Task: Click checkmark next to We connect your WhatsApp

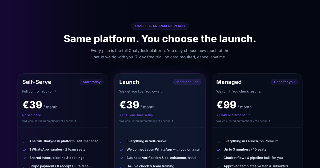Action: pyautogui.click(x=122, y=150)
